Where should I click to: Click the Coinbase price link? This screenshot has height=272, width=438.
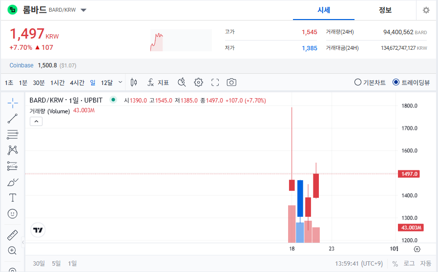(x=21, y=65)
